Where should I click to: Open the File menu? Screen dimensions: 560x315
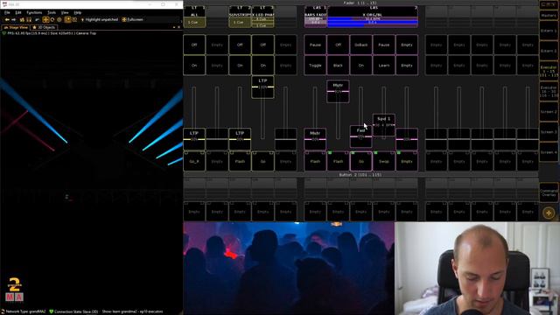7,12
